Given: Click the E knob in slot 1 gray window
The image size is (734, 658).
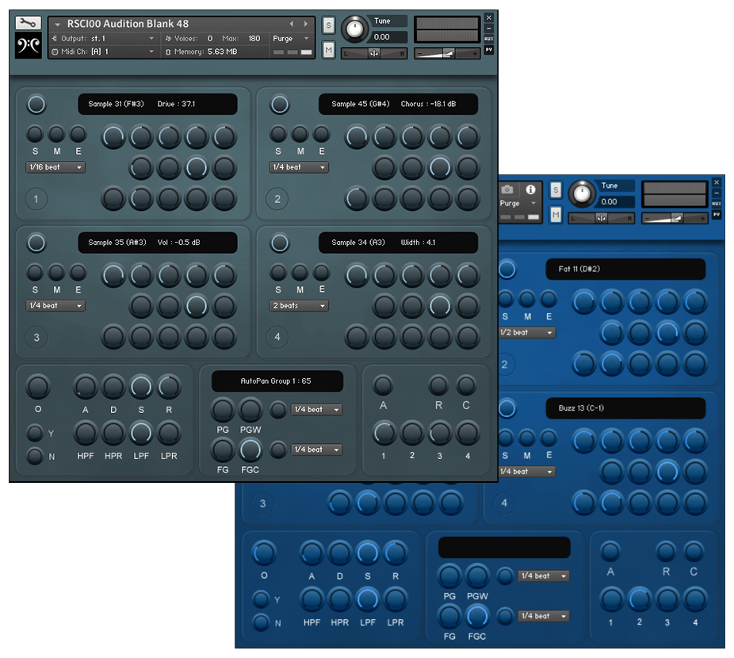Looking at the screenshot, I should [x=78, y=134].
